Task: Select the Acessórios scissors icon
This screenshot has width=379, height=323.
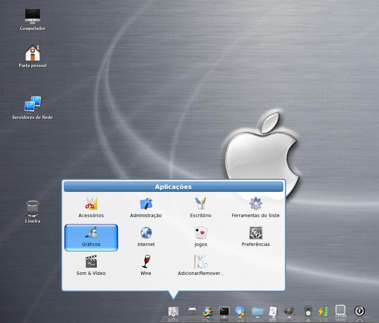Action: point(91,204)
